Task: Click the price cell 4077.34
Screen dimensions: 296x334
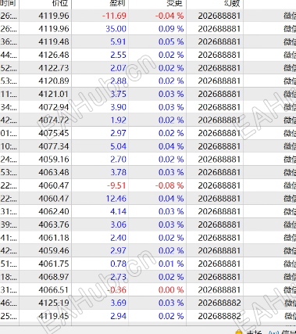Action: pyautogui.click(x=54, y=146)
